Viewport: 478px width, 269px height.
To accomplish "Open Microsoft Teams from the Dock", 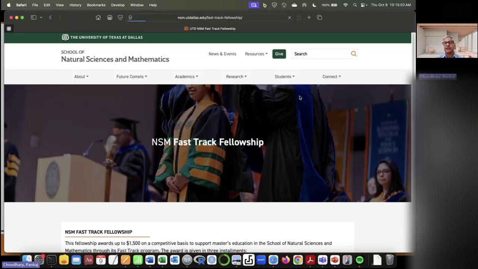I will tap(323, 260).
